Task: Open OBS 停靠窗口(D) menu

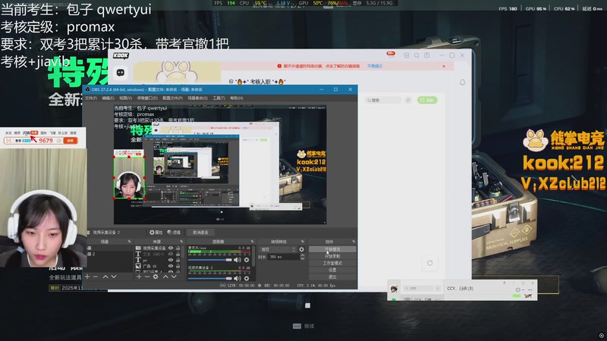Action: [x=147, y=99]
